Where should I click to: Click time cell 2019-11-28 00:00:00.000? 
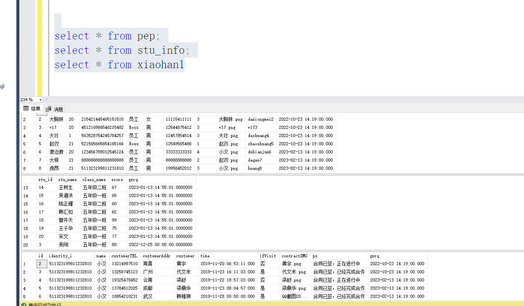tap(228, 296)
